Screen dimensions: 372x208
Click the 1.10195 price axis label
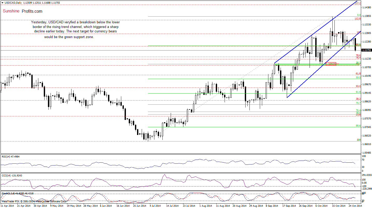(x=367, y=76)
